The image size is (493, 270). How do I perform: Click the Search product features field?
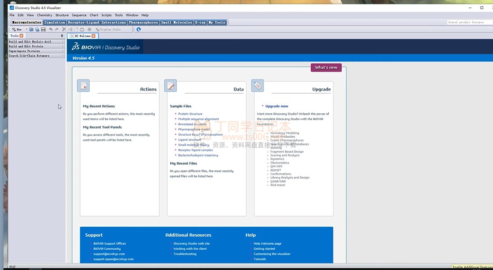pyautogui.click(x=468, y=22)
